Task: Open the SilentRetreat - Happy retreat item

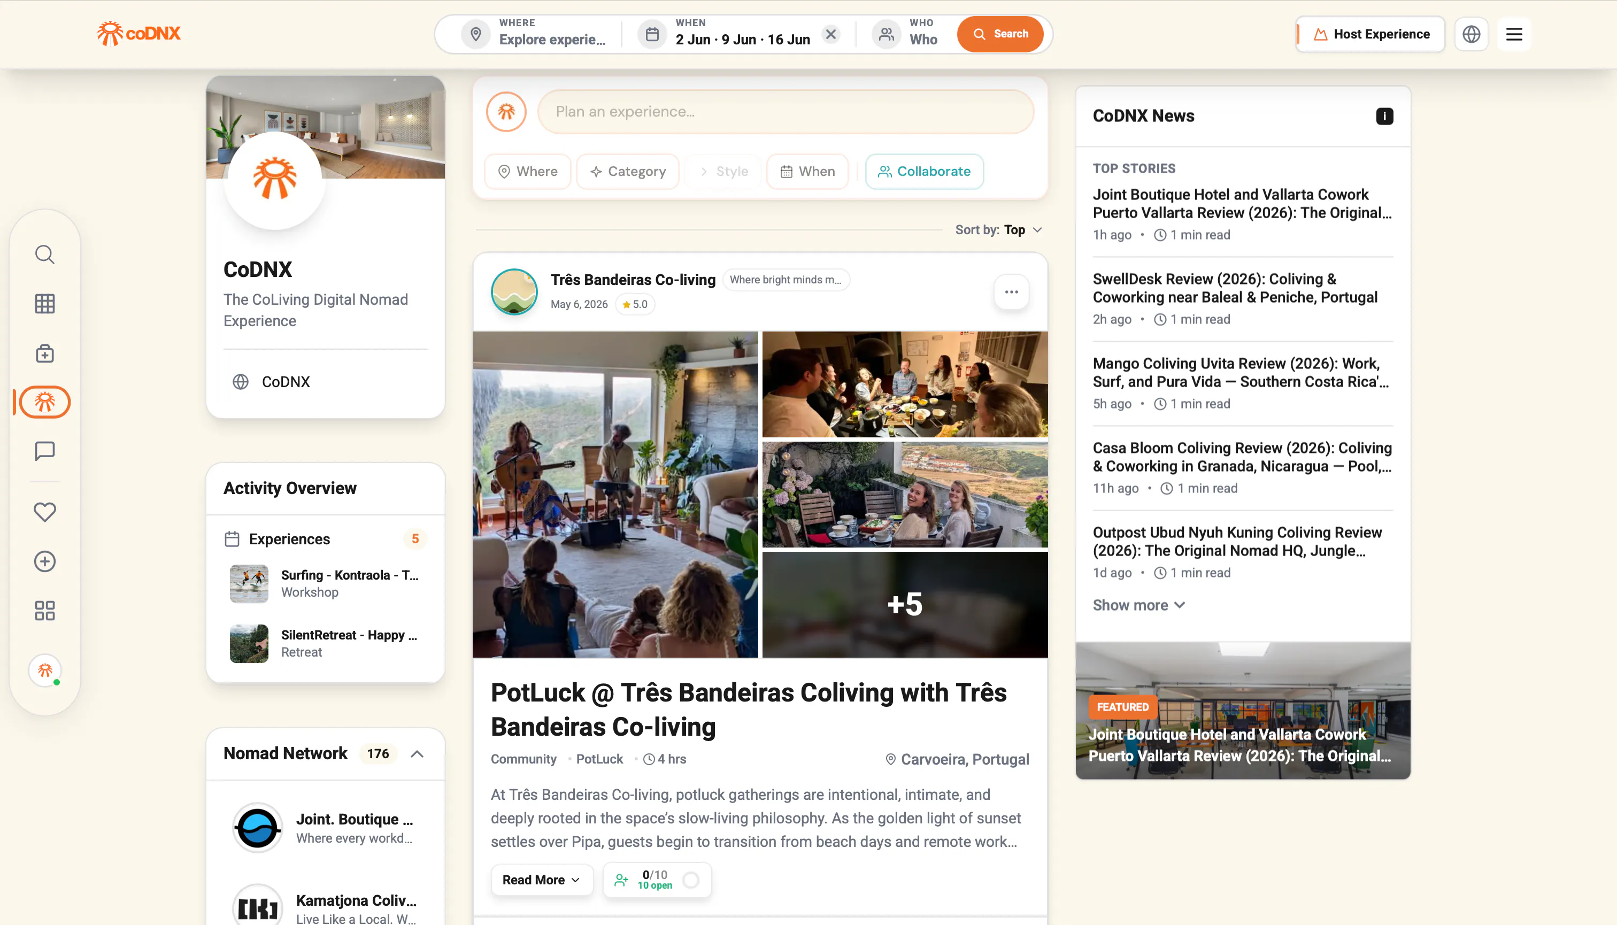Action: (x=325, y=644)
